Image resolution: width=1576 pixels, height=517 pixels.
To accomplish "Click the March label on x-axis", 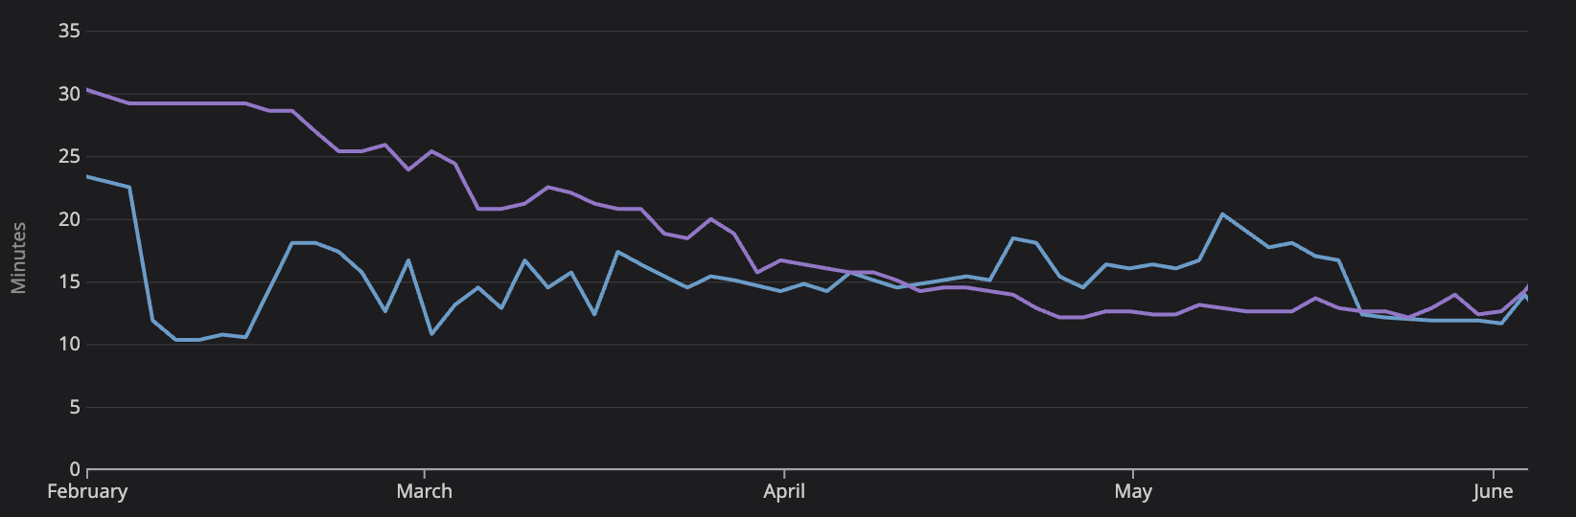I will coord(424,491).
